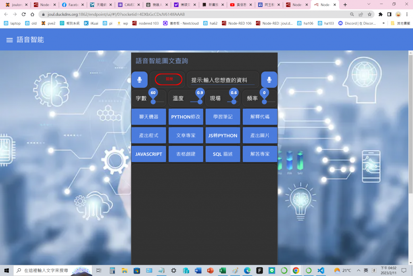Open the Nextcloud bookmark
413x276 pixels.
point(181,23)
